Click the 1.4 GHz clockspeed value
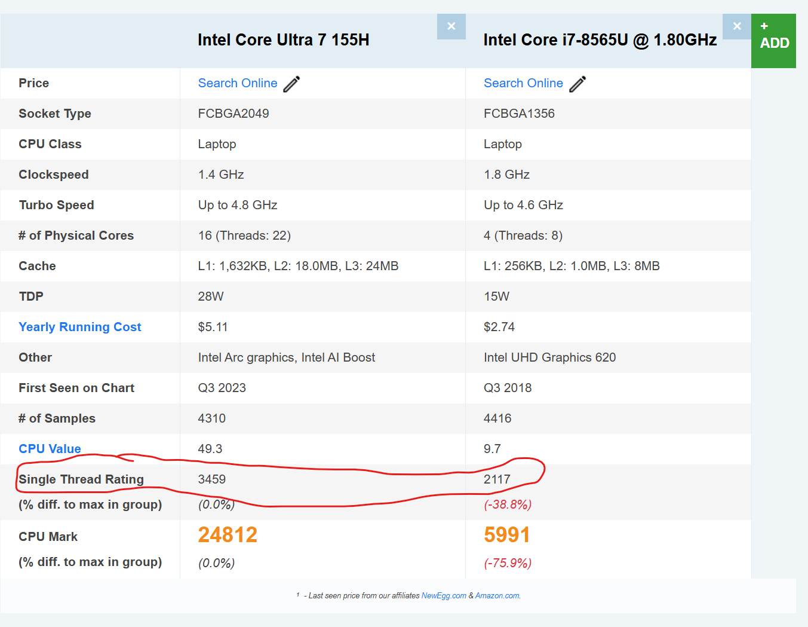Image resolution: width=808 pixels, height=627 pixels. [221, 175]
